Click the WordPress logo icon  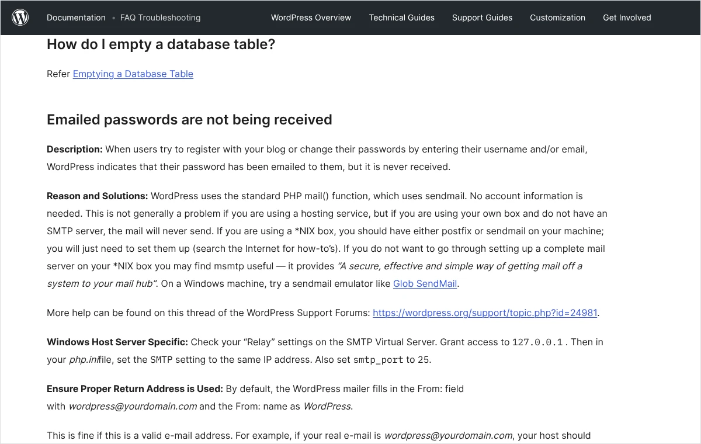[20, 18]
